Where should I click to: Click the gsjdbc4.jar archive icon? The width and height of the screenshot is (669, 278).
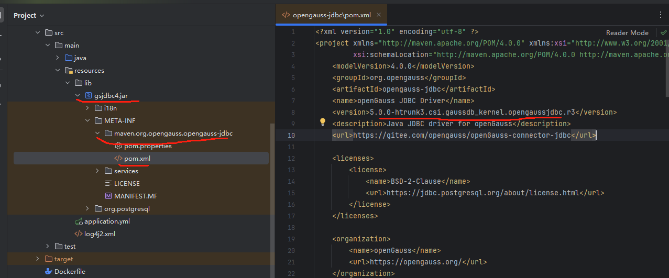[89, 95]
